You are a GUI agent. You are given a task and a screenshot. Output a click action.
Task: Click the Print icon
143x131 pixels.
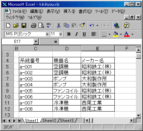click(x=34, y=25)
